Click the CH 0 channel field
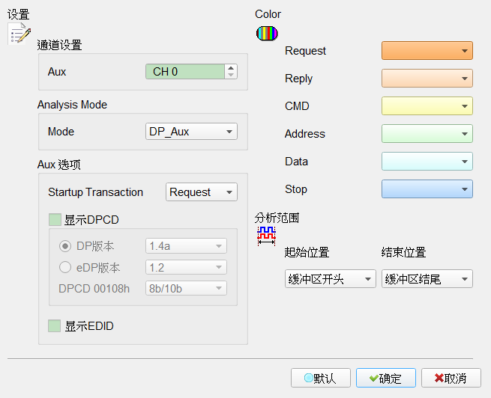Viewport: 491px width, 398px height. 185,72
